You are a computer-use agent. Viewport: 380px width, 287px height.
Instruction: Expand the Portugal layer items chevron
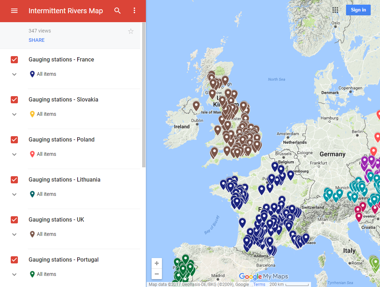(x=14, y=274)
